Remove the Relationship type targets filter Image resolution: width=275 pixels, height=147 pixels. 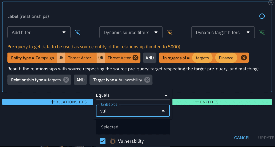pos(66,80)
